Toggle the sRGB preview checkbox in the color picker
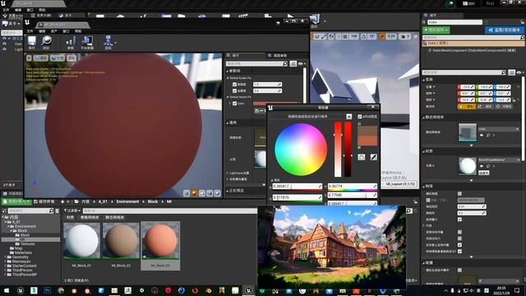This screenshot has height=296, width=526. [x=360, y=117]
